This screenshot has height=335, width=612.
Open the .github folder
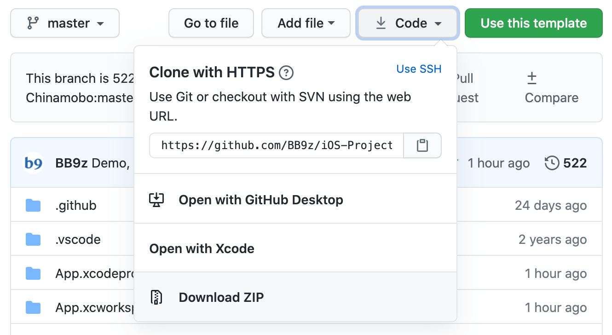click(x=76, y=205)
